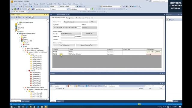The image size is (192, 108).
Task: Click Preview Selected Items icon in Solution Explorer
Action: click(x=32, y=17)
